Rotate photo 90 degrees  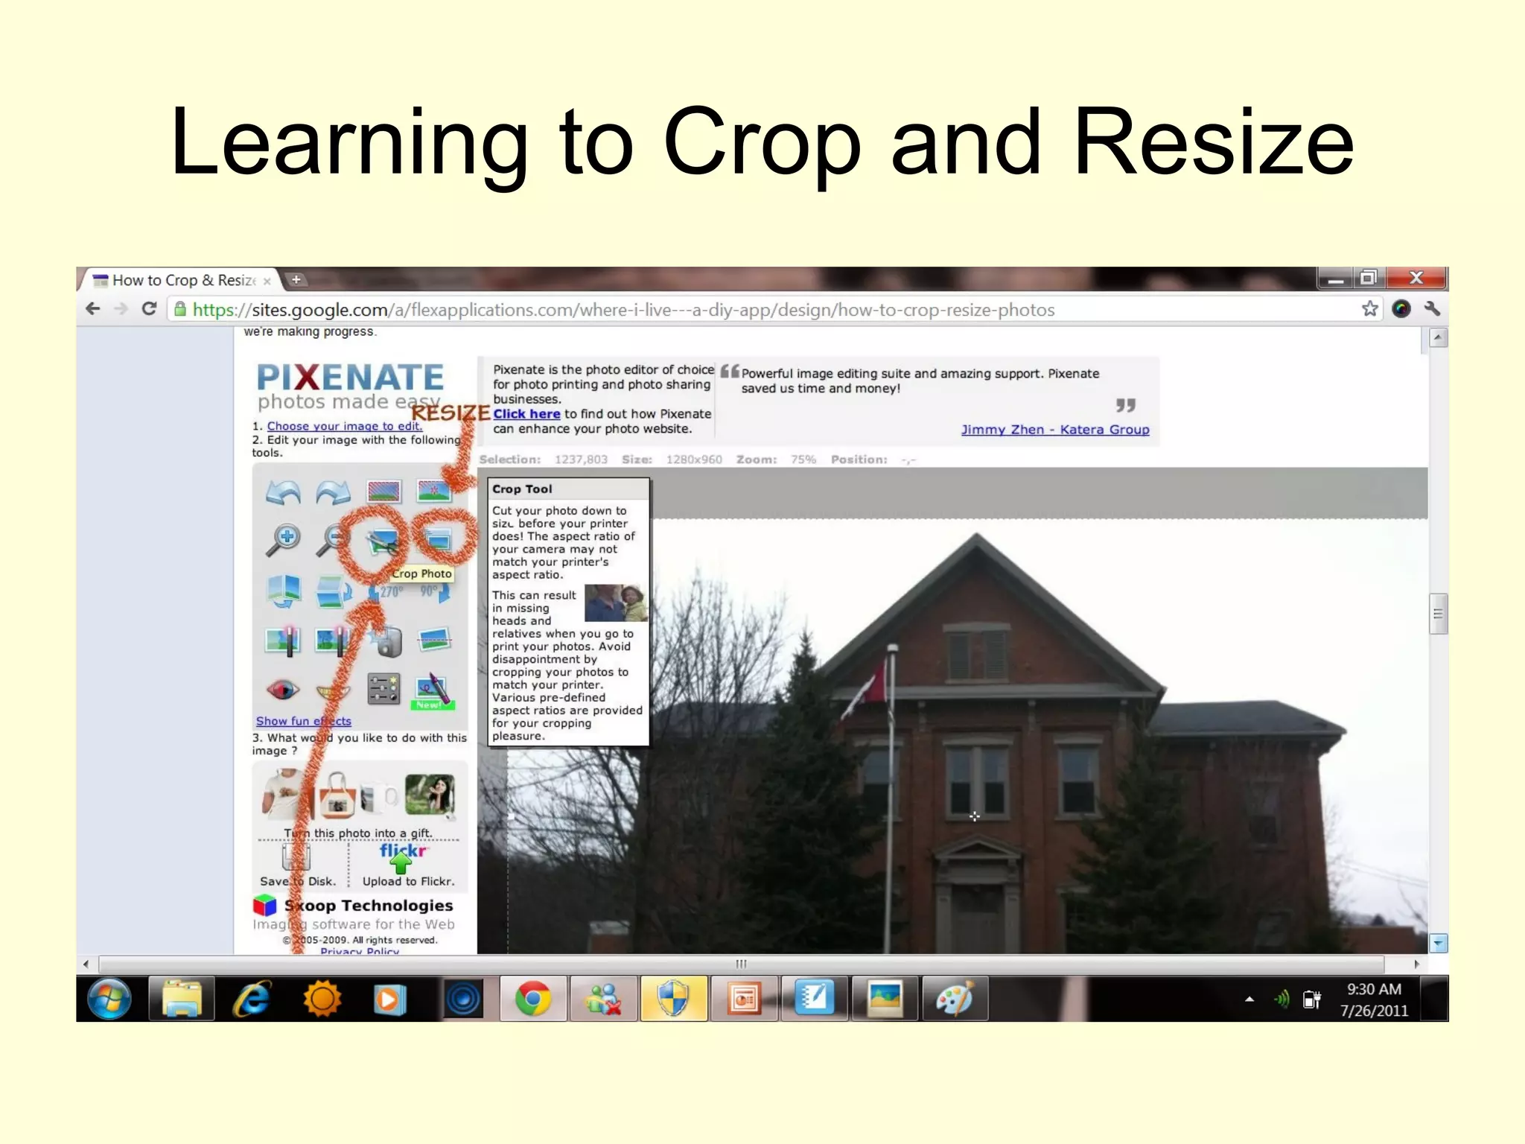pos(436,592)
